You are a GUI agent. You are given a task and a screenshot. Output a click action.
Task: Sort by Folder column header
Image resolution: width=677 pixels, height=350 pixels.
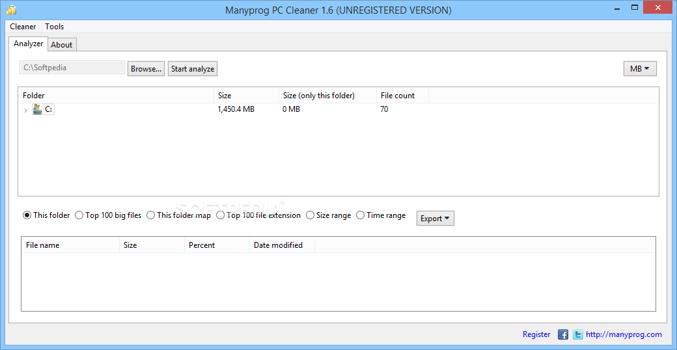click(x=116, y=96)
